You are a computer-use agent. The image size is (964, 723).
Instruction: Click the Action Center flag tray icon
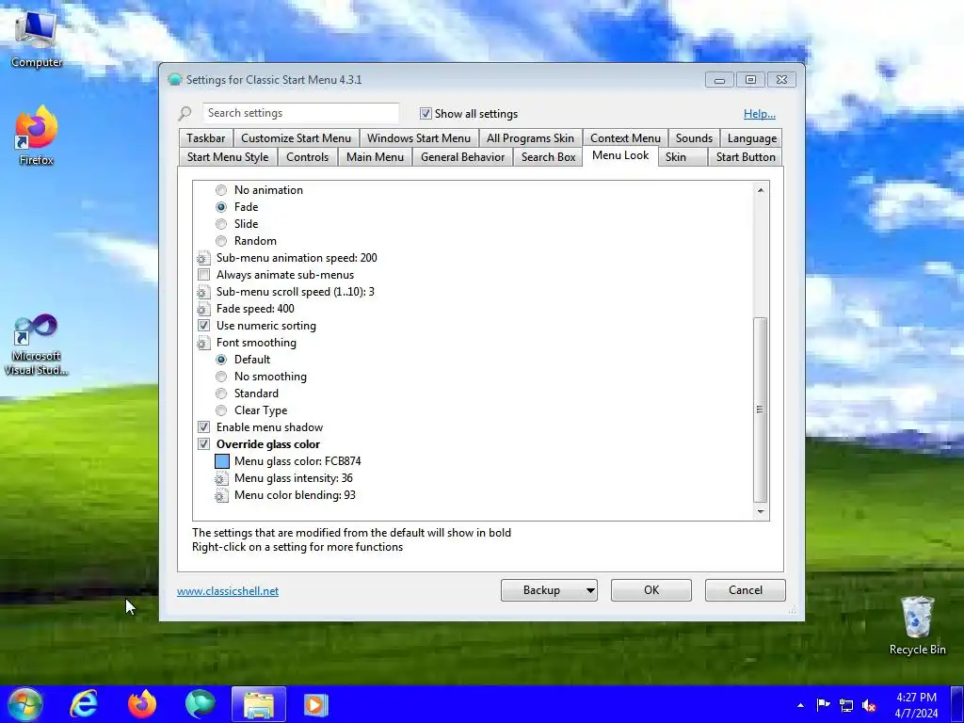click(823, 705)
